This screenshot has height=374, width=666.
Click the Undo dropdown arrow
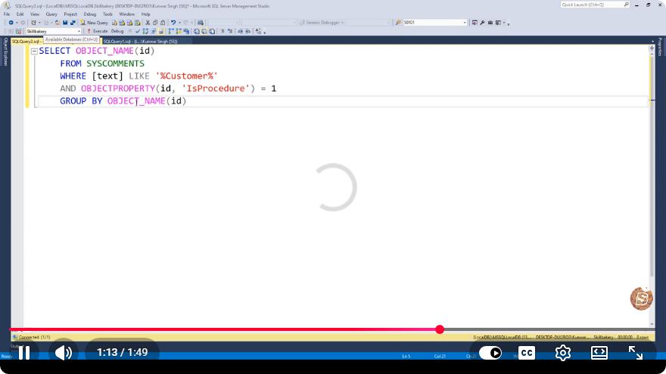tap(179, 23)
